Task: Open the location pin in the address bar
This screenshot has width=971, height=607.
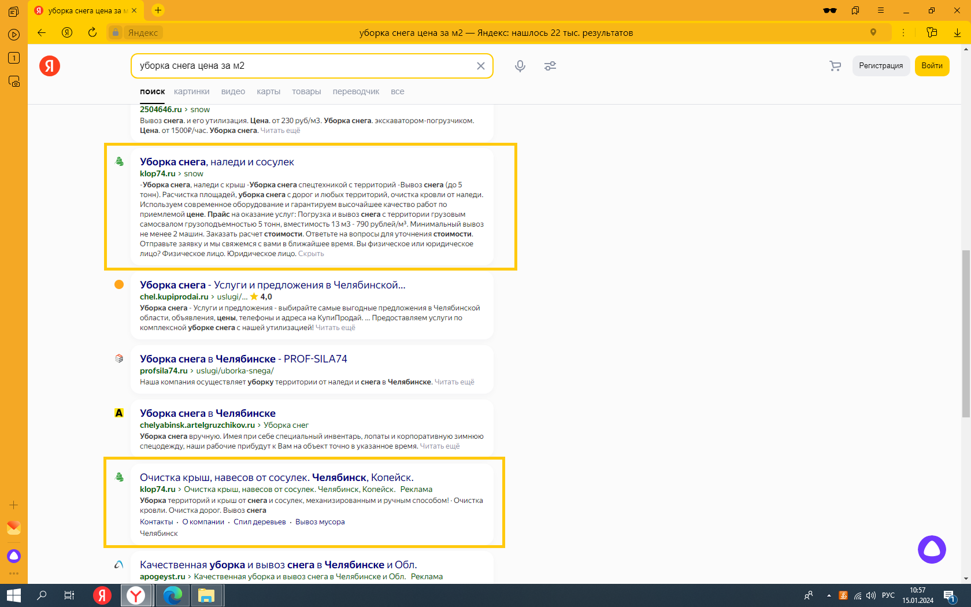Action: tap(873, 32)
